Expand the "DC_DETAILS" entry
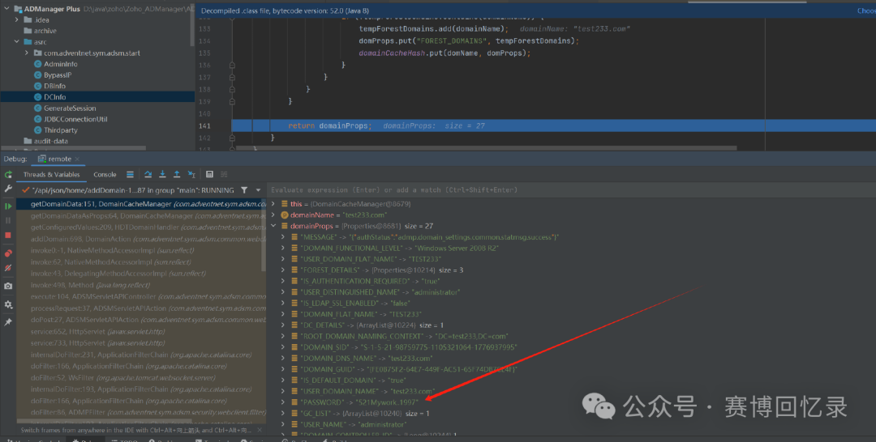Screen dimensions: 876x442 283,325
